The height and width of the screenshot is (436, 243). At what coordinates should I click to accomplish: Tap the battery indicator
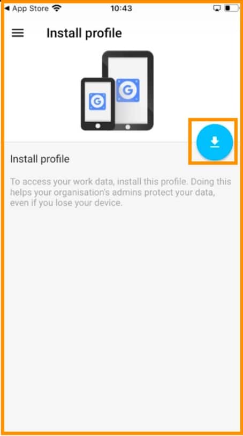(232, 9)
